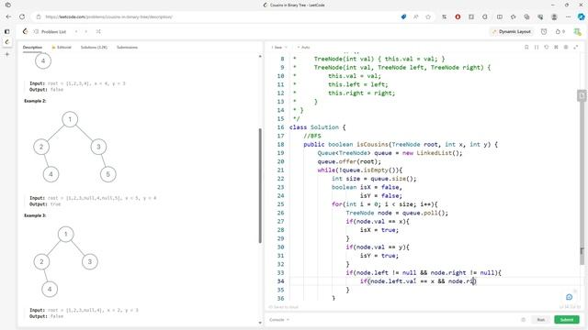Click node 3 in the Example 3 tree

pyautogui.click(x=90, y=261)
